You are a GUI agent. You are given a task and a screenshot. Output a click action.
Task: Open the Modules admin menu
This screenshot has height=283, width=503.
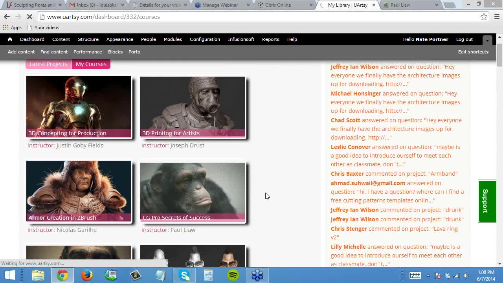[x=173, y=39]
